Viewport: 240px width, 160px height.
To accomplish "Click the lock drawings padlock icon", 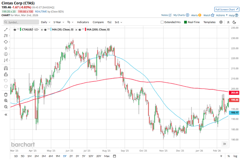I will click(6, 74).
